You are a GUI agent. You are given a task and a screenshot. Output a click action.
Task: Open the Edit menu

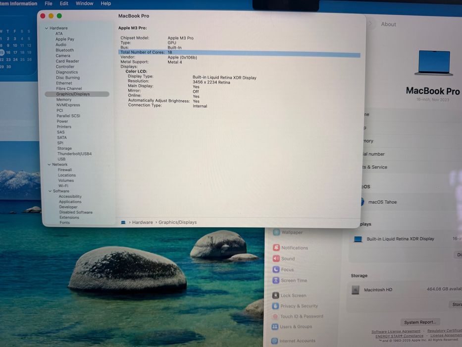click(x=64, y=3)
